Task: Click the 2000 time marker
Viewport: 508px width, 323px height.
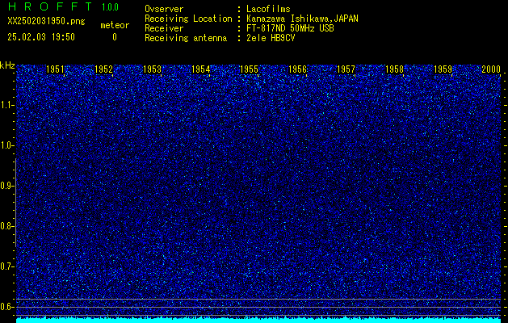Action: click(491, 69)
